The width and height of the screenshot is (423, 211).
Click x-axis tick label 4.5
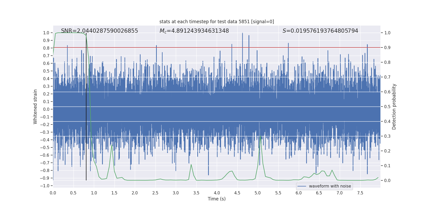(x=237, y=193)
